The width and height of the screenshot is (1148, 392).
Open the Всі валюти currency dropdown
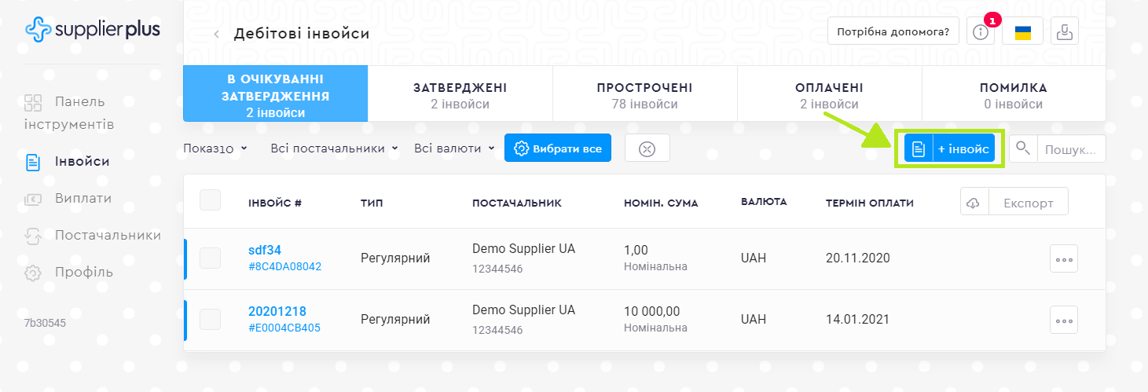[454, 148]
